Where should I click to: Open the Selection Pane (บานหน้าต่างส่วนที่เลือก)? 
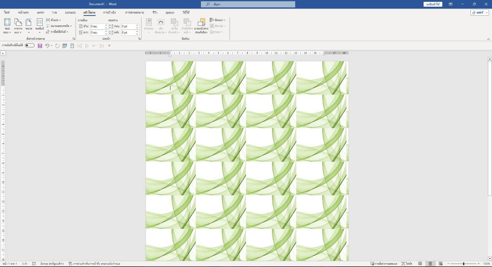pyautogui.click(x=201, y=26)
